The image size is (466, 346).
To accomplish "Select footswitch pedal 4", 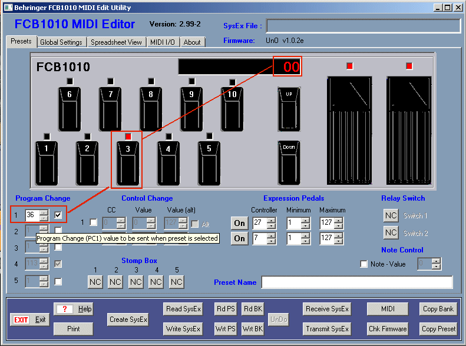I will pyautogui.click(x=168, y=163).
